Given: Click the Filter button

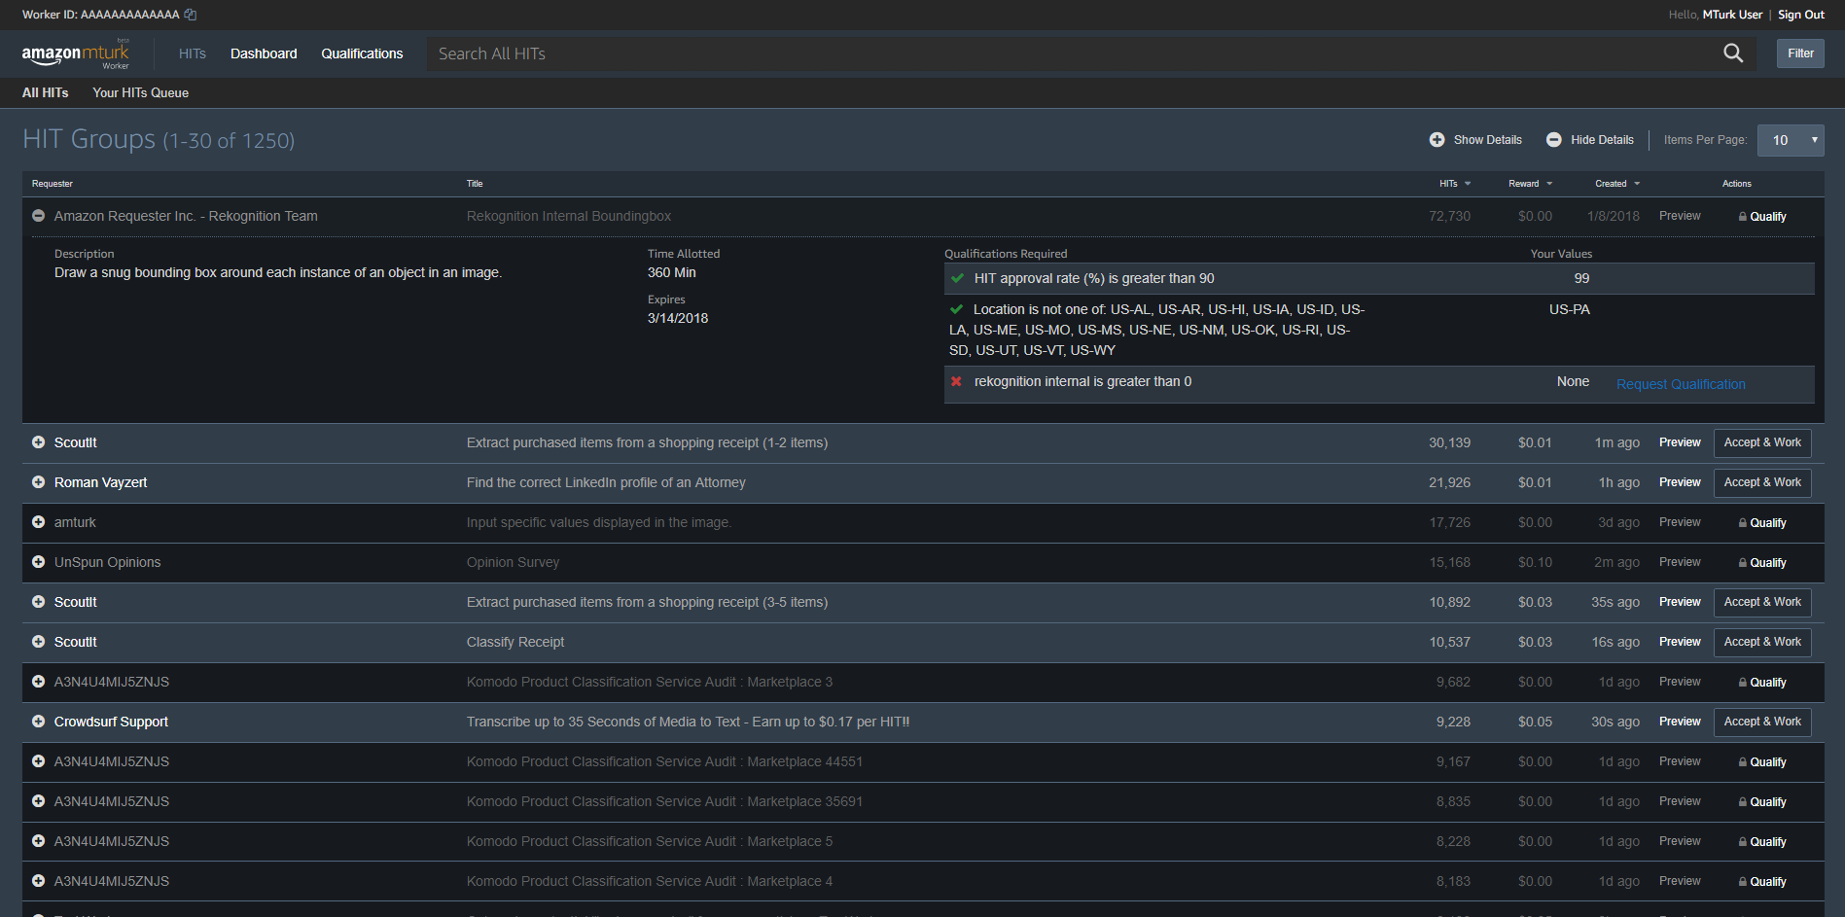Looking at the screenshot, I should tap(1799, 53).
